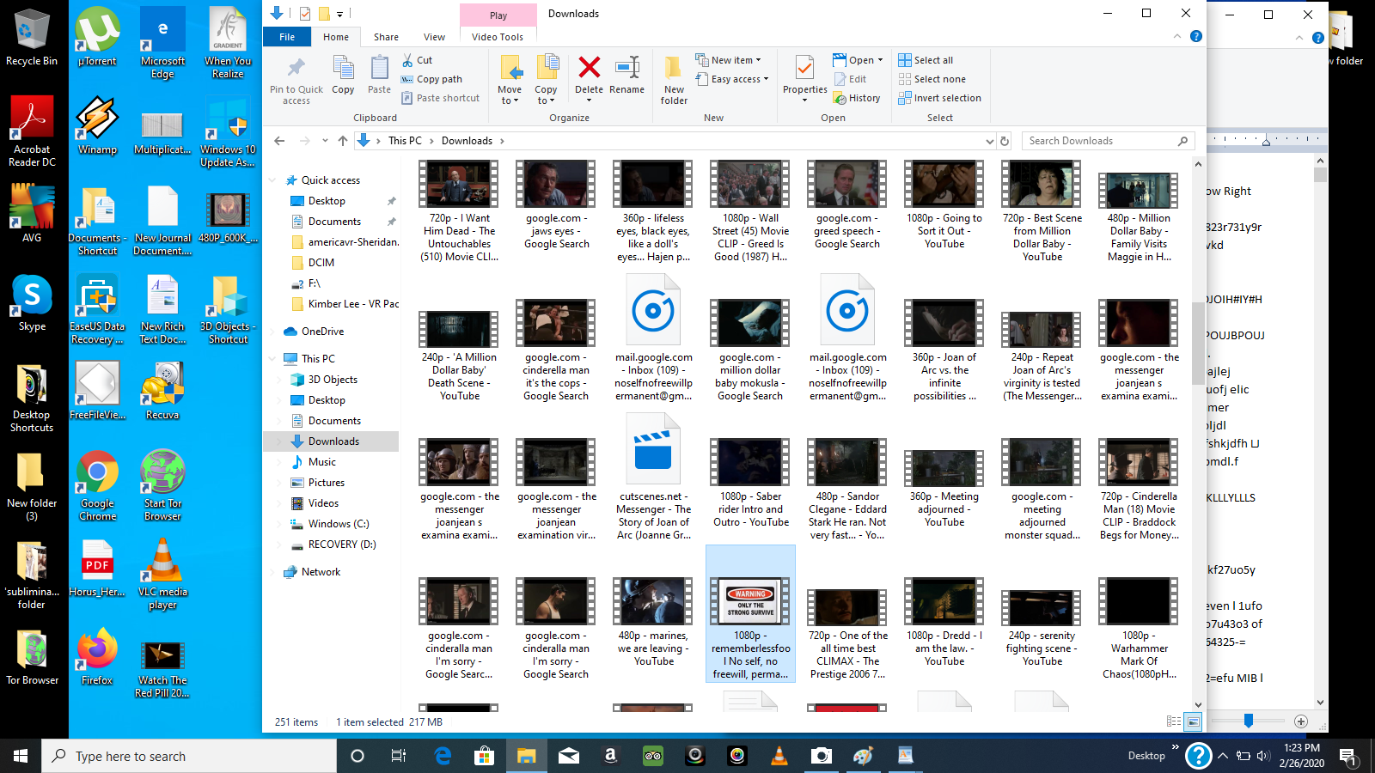This screenshot has height=773, width=1375.
Task: Click Invert selection icon
Action: click(905, 98)
